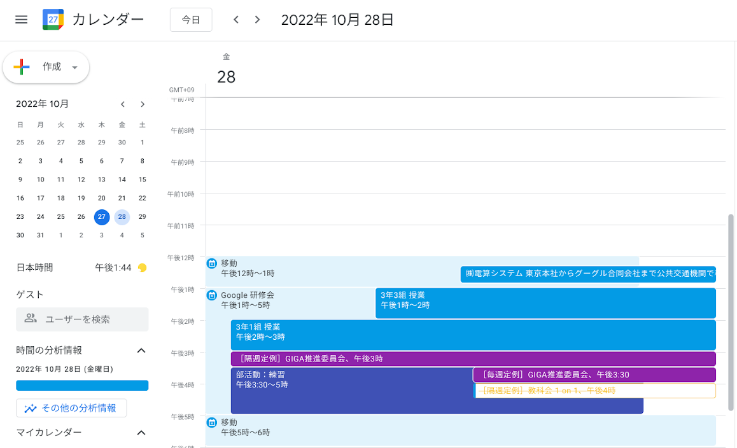This screenshot has height=448, width=737.
Task: Show previous month in mini calendar
Action: (123, 104)
